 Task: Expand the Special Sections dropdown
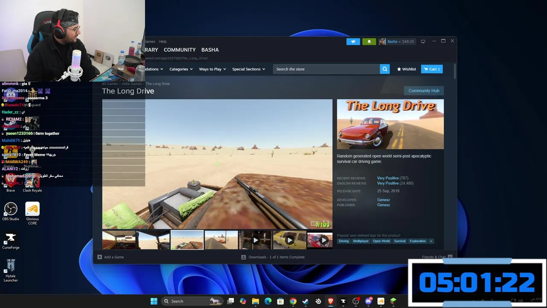pos(249,69)
